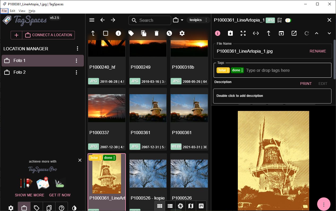The width and height of the screenshot is (336, 211).
Task: Click RENAME next to file name
Action: [x=318, y=51]
